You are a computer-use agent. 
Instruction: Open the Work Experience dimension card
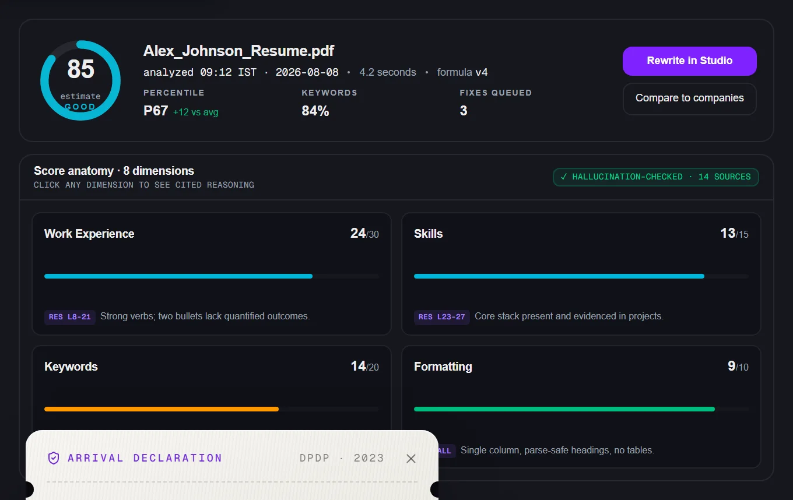click(212, 274)
